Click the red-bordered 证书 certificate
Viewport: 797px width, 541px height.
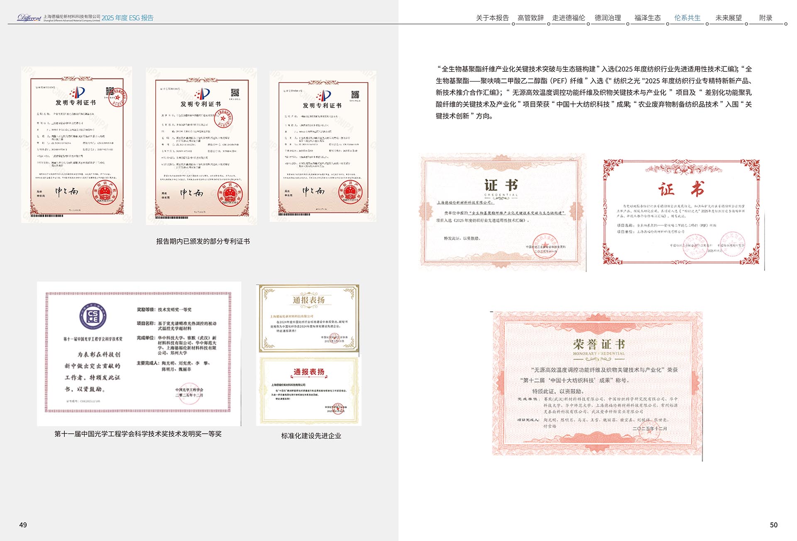point(682,212)
